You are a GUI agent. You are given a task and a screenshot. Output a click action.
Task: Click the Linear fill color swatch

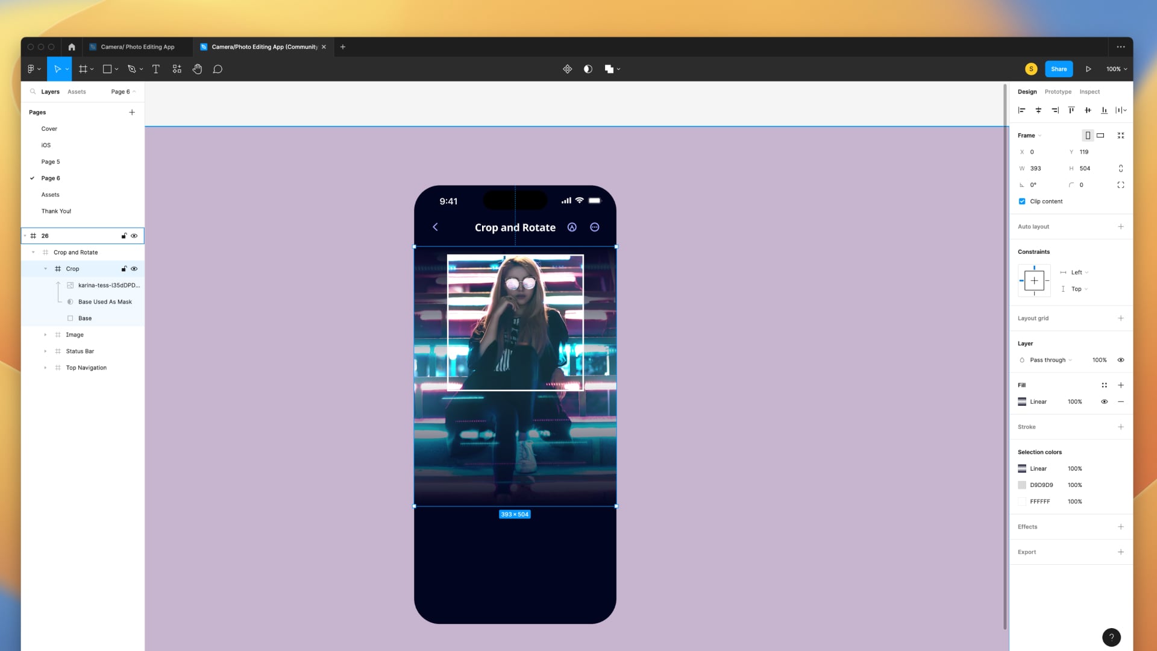pyautogui.click(x=1022, y=401)
